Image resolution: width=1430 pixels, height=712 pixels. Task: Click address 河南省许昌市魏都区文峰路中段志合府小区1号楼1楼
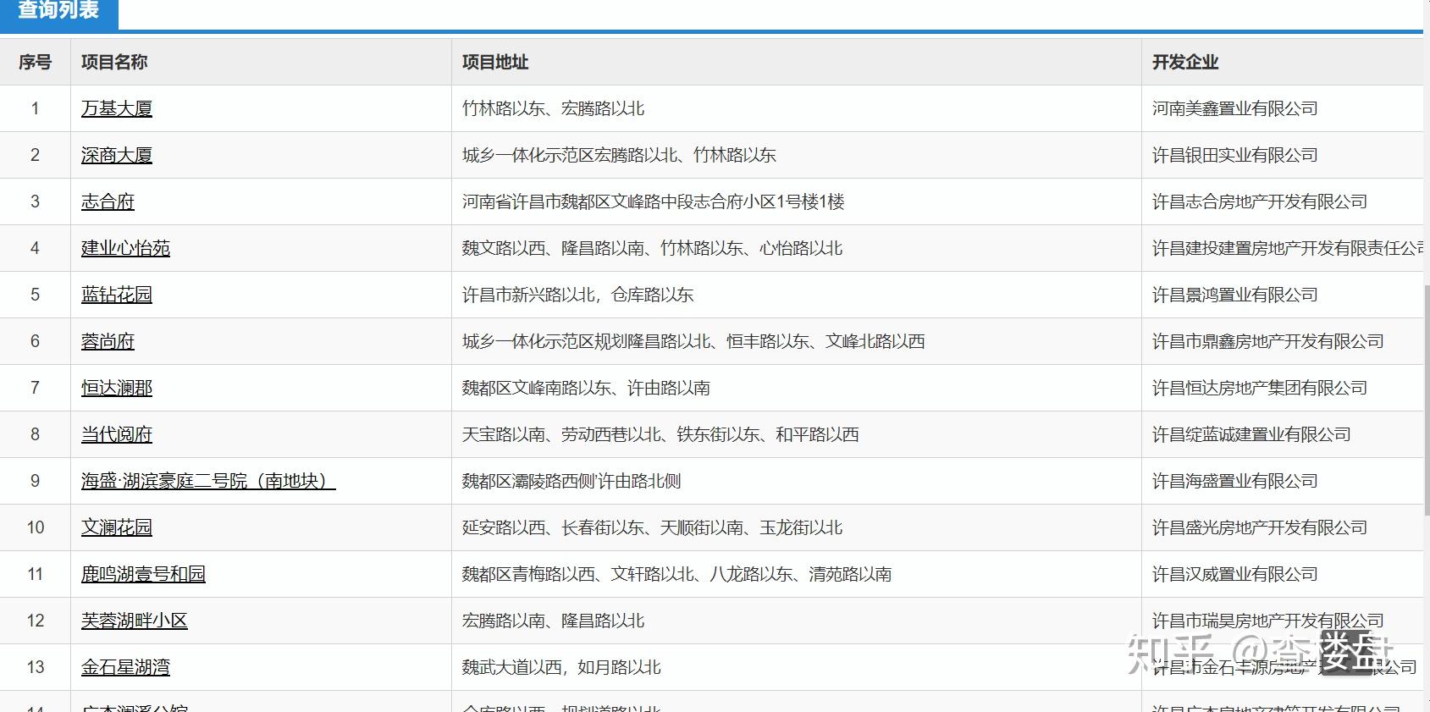coord(654,201)
